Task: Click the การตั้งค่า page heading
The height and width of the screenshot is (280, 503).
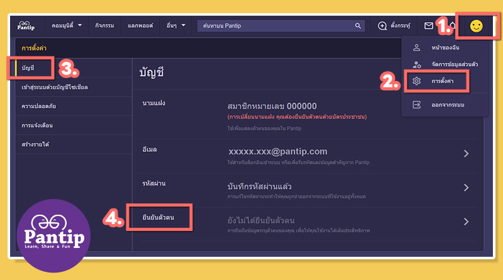Action: pyautogui.click(x=34, y=48)
